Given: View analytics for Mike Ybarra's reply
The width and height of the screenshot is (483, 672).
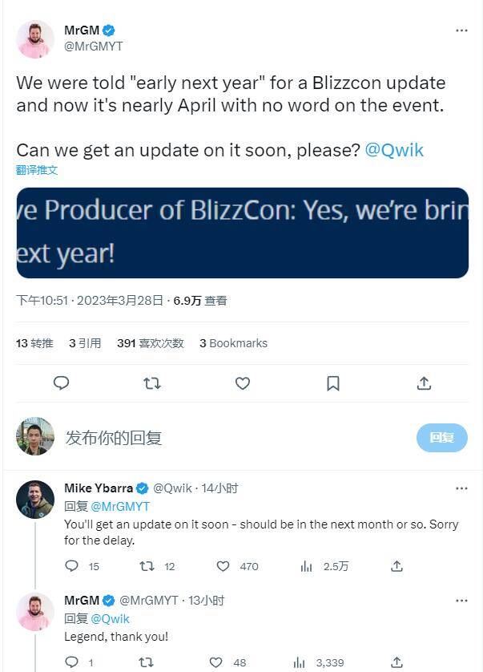Looking at the screenshot, I should pos(306,566).
